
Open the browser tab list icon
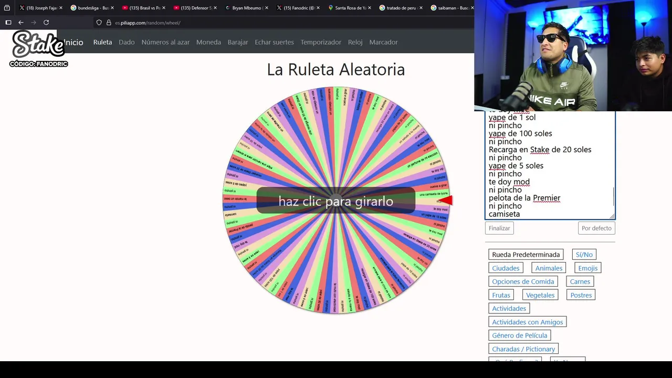tap(7, 8)
